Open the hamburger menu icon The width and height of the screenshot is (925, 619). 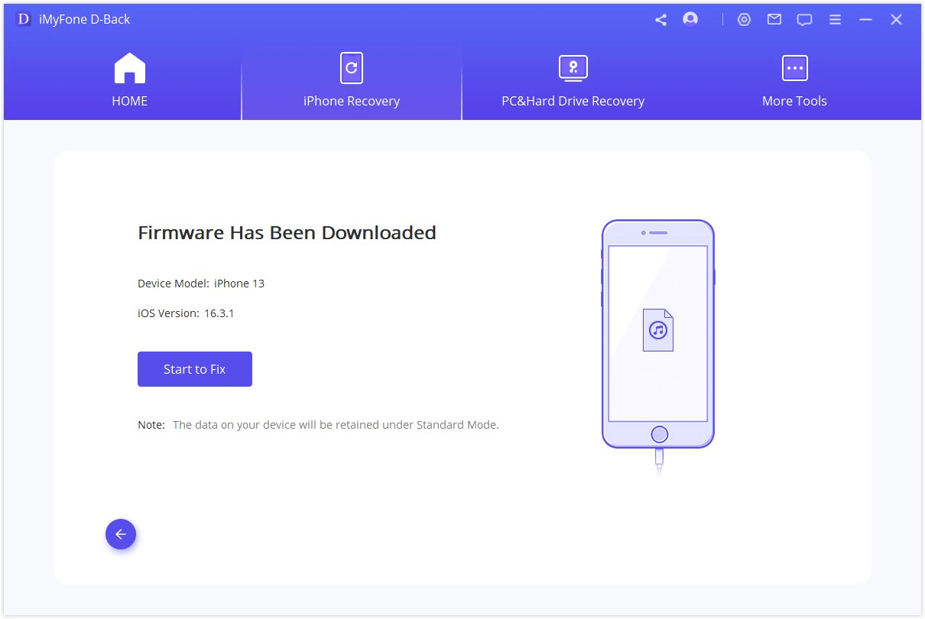[x=836, y=20]
